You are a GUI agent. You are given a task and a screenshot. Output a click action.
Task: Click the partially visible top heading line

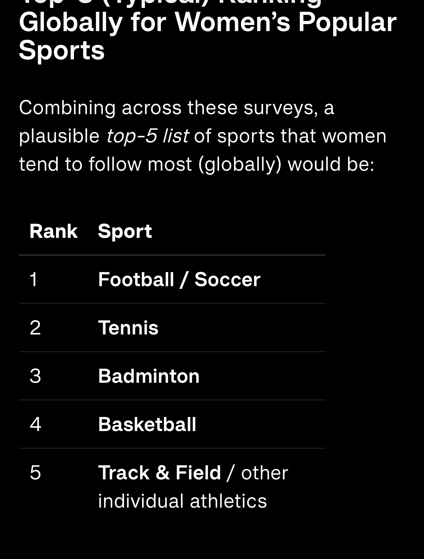170,3
